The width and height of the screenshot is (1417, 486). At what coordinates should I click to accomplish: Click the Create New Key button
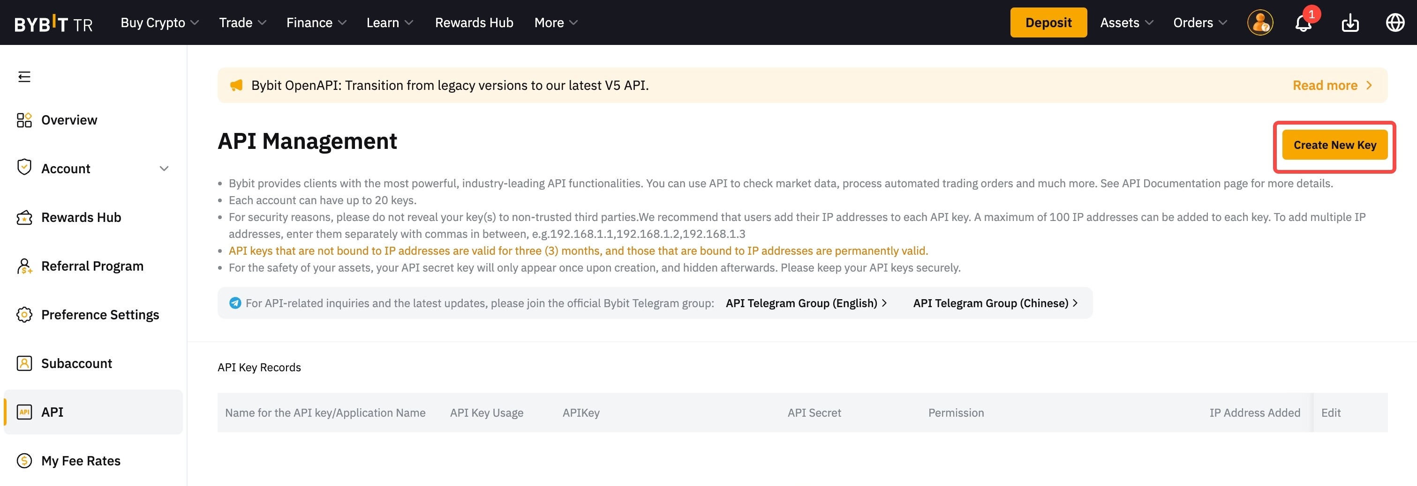tap(1334, 145)
